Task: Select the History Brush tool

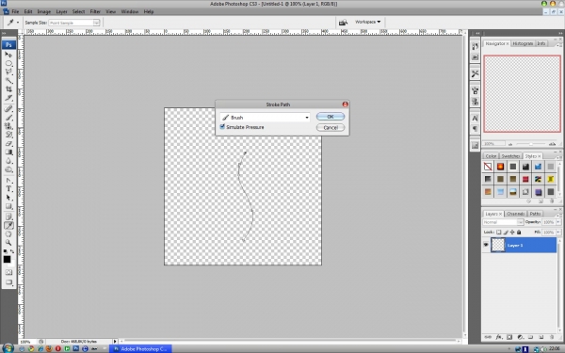Action: [x=8, y=135]
